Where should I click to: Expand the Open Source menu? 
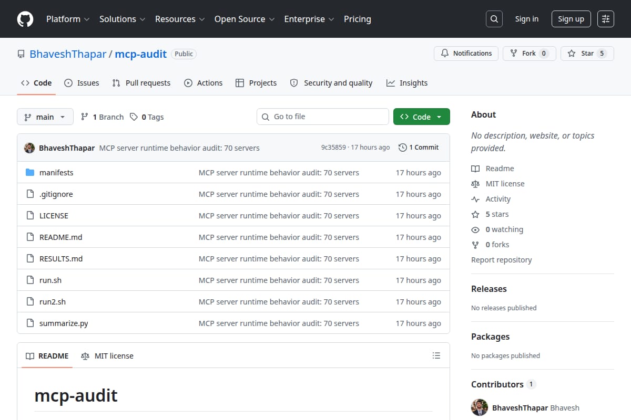[x=245, y=19]
